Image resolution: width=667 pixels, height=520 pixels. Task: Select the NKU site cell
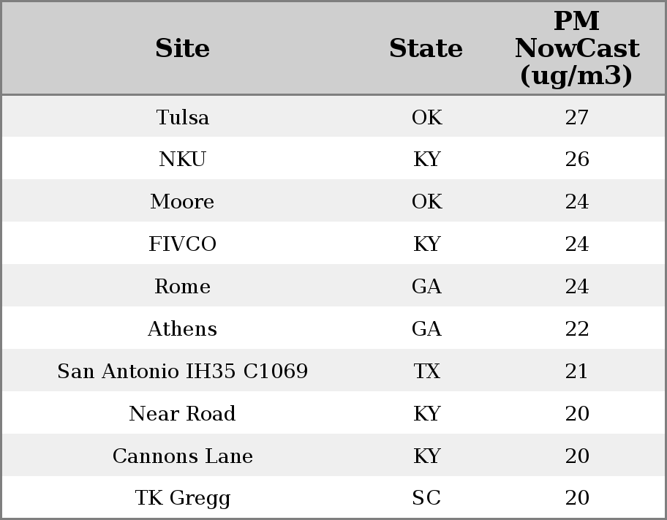click(183, 159)
